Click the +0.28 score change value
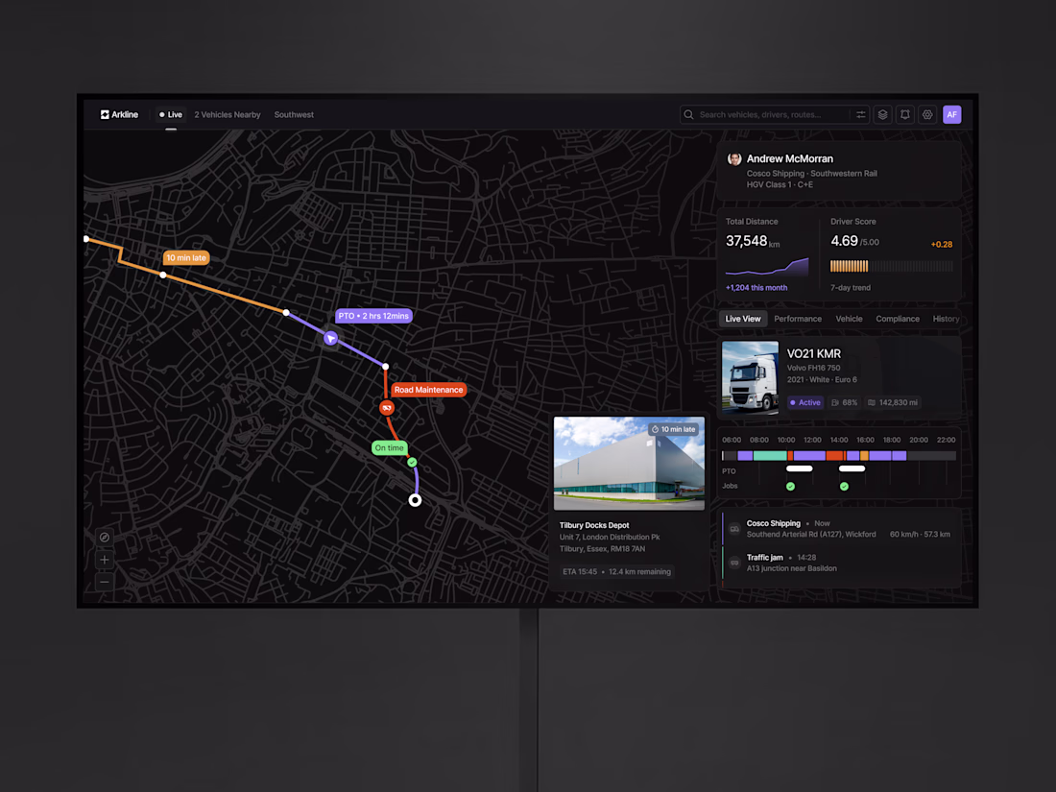 click(x=942, y=245)
